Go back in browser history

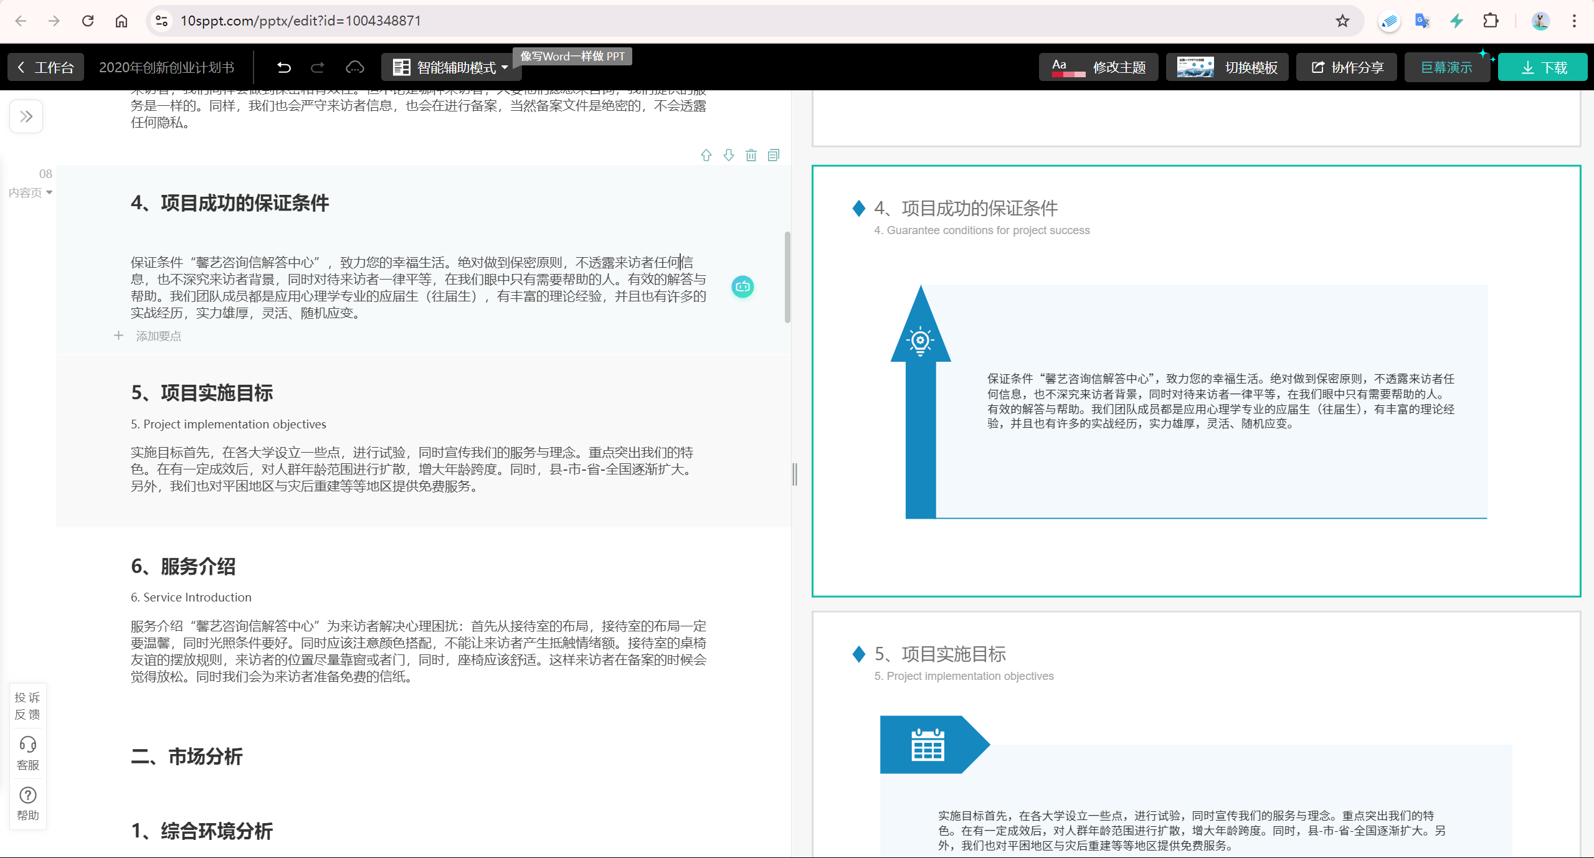(21, 21)
